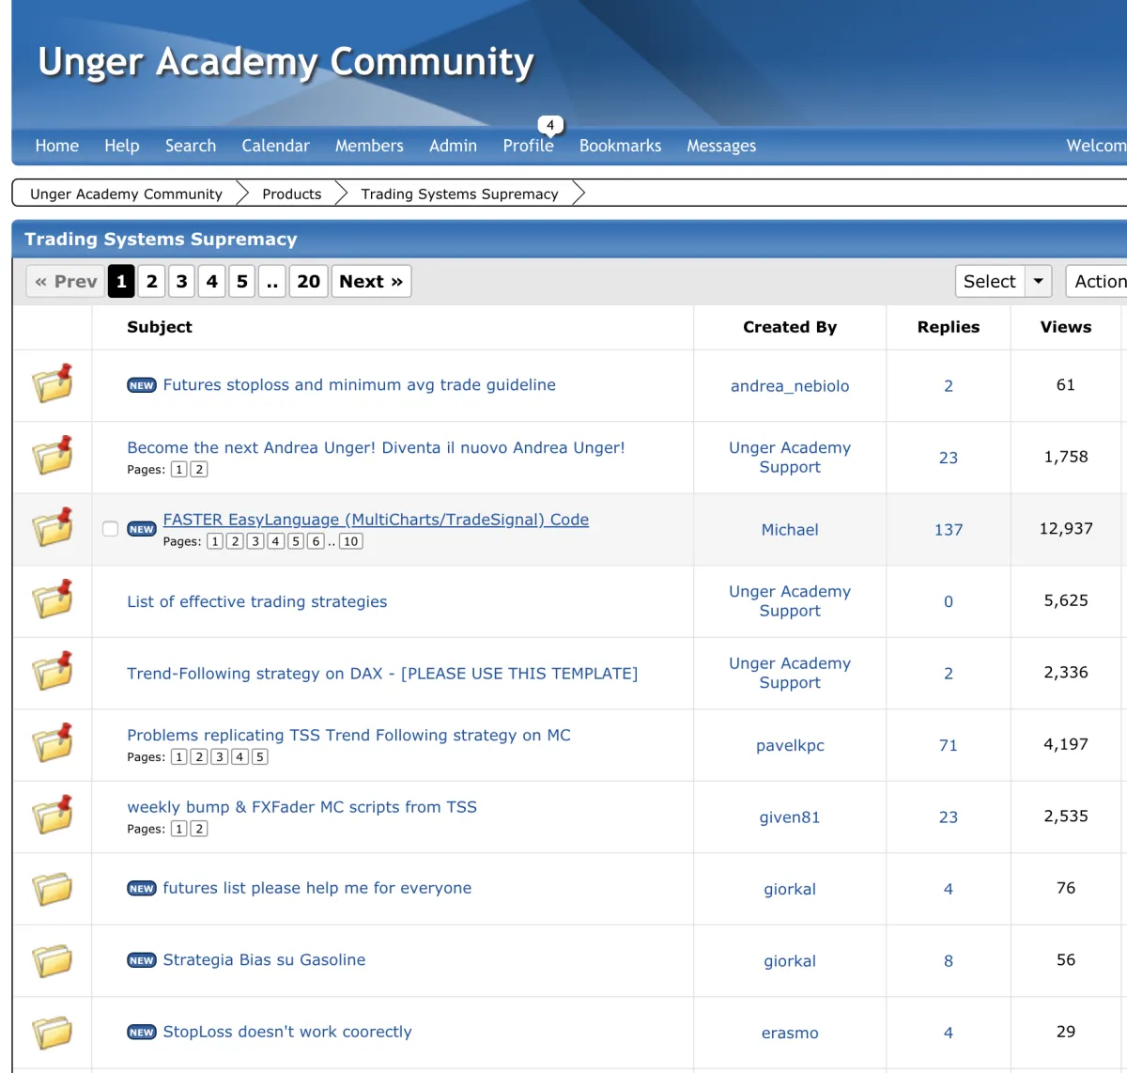Go to Products breadcrumb
1127x1073 pixels.
[x=292, y=194]
